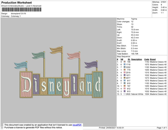Select thread code '1142' in the table
This screenshot has width=168, height=130.
147,62
